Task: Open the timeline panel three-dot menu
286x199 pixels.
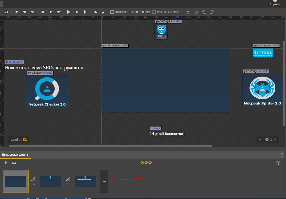Action: (x=282, y=155)
